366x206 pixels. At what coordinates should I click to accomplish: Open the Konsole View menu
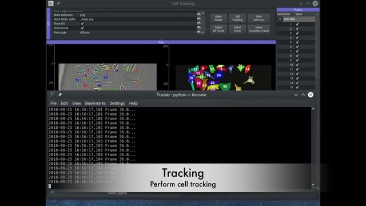pyautogui.click(x=76, y=103)
